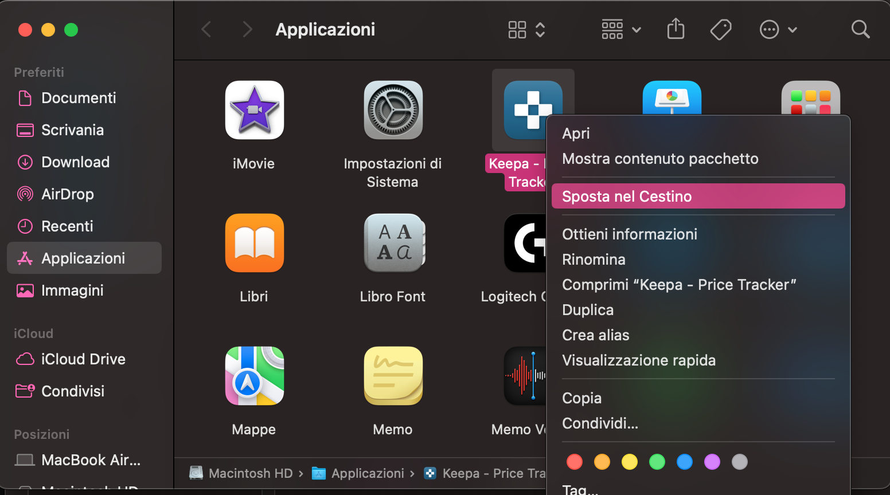Viewport: 890px width, 495px height.
Task: Launch Impostazioni di Sistema
Action: tap(393, 110)
